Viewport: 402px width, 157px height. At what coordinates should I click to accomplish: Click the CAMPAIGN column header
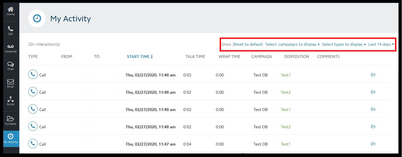(x=262, y=57)
